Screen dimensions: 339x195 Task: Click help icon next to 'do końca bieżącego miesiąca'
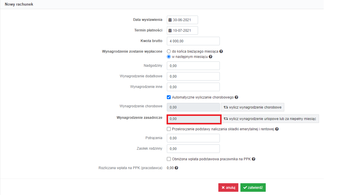pyautogui.click(x=221, y=51)
